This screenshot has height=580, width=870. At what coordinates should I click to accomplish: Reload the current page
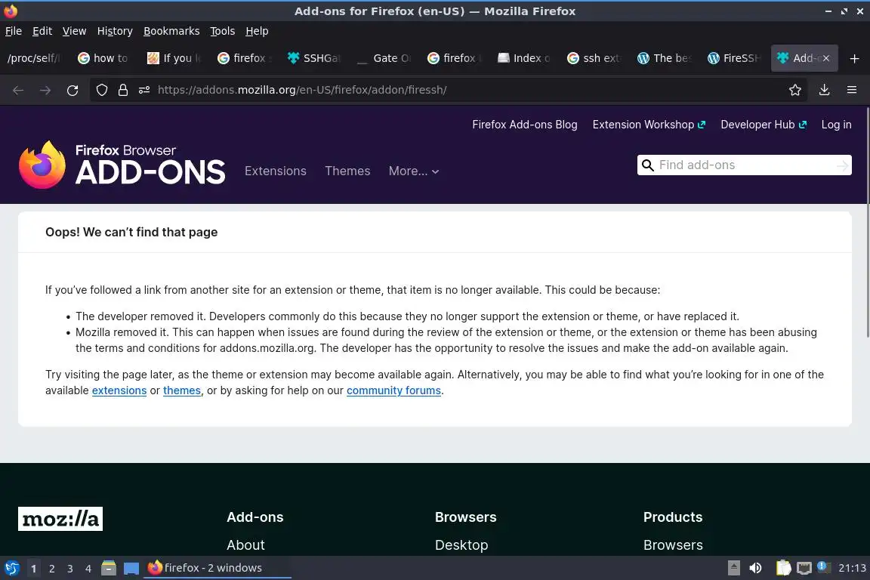(72, 90)
